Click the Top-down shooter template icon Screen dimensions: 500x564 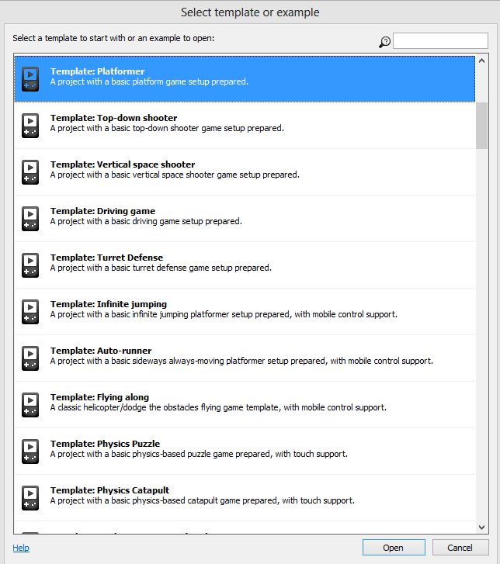(x=30, y=126)
